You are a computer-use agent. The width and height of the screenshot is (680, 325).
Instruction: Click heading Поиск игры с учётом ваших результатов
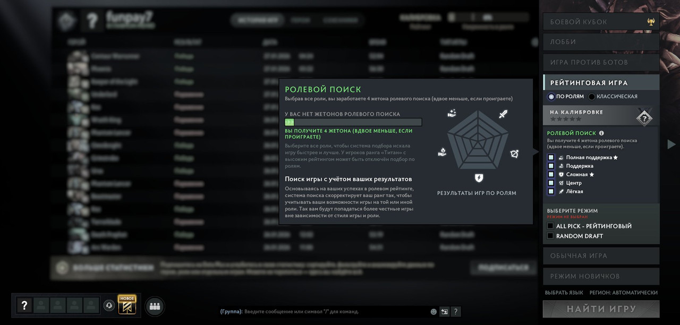pos(348,179)
